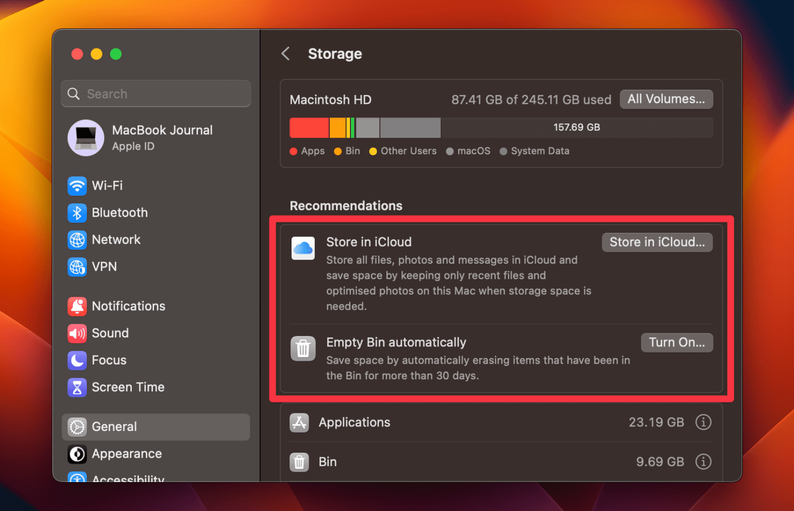Select the Notifications bell icon
794x511 pixels.
coord(77,306)
